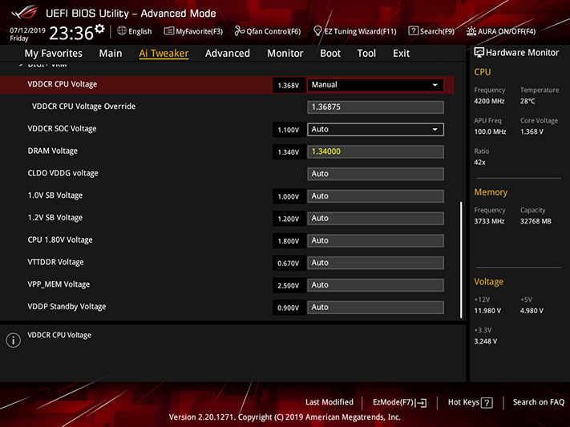Click the 1.100V SOC readout
The width and height of the screenshot is (570, 427).
(289, 130)
